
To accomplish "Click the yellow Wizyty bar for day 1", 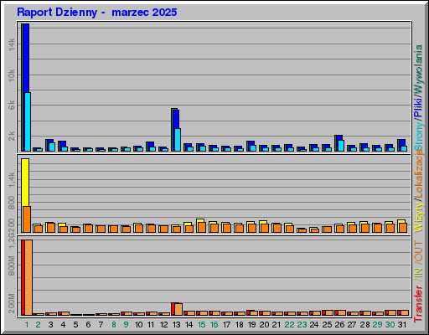I will click(x=25, y=183).
